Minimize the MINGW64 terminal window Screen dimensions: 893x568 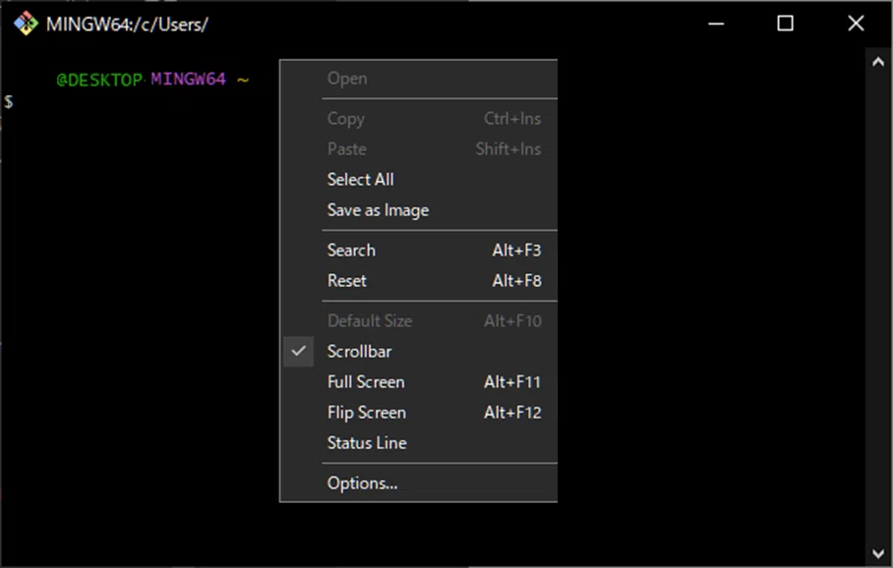(716, 24)
